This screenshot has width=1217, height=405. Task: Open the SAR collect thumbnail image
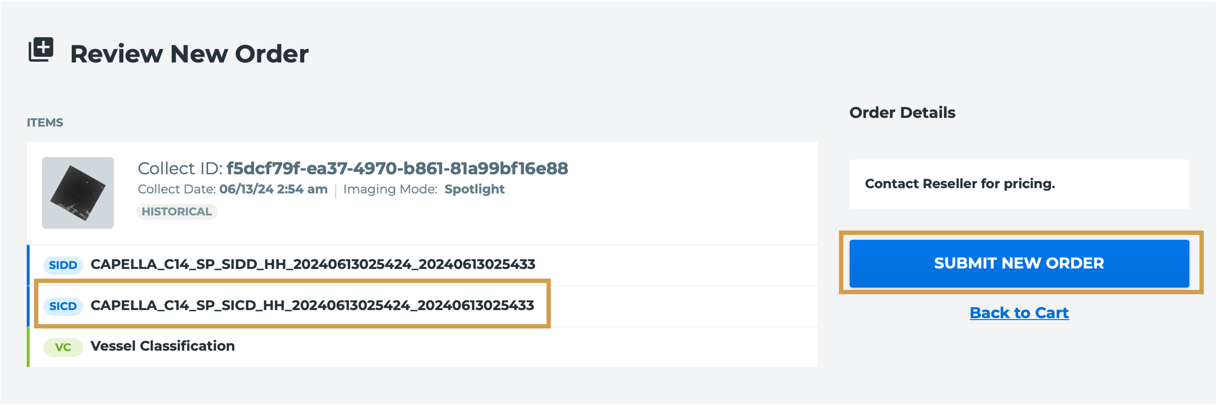tap(78, 193)
